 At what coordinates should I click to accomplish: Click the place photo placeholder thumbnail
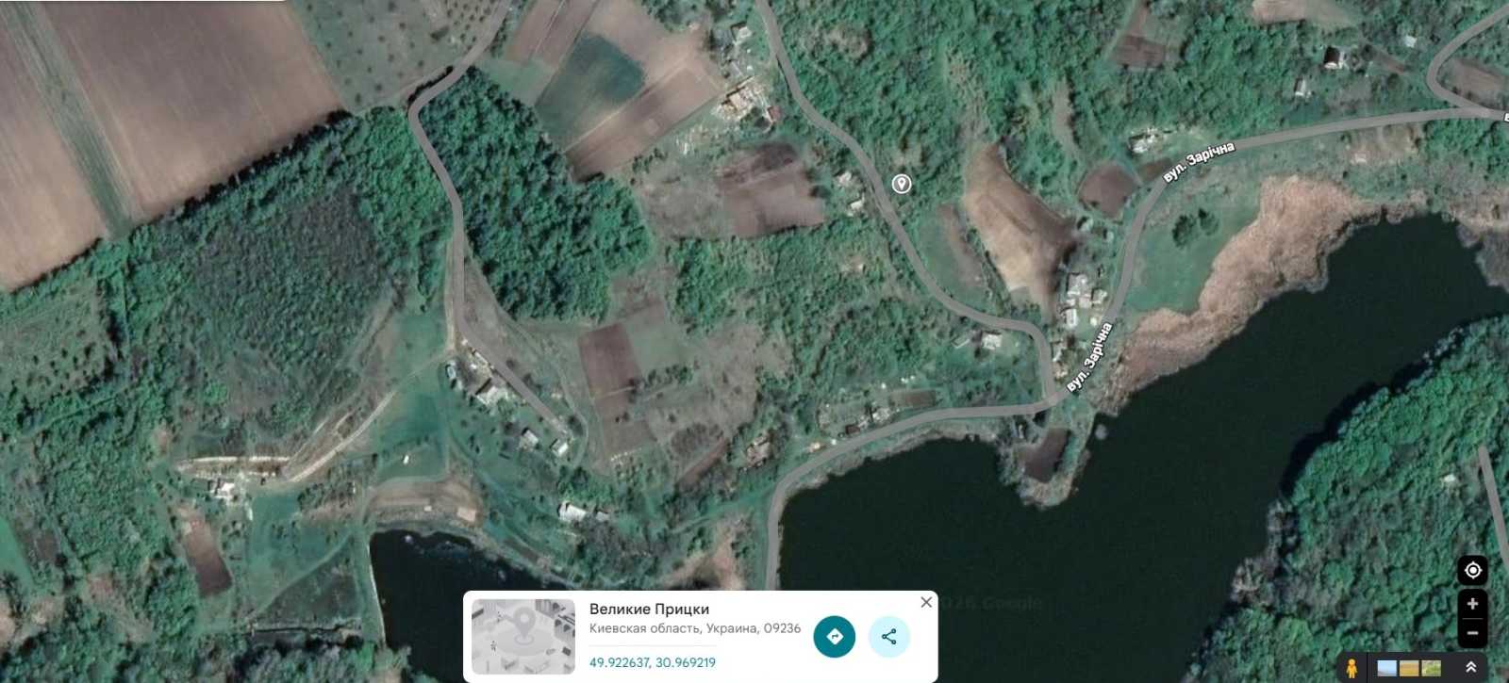point(523,637)
